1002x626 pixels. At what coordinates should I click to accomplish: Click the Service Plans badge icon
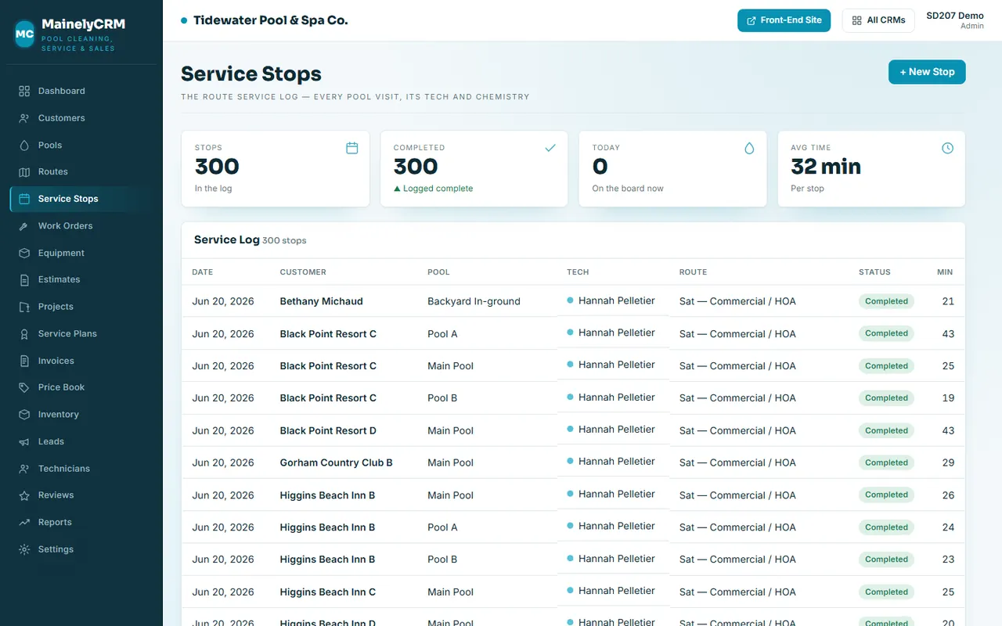click(24, 333)
